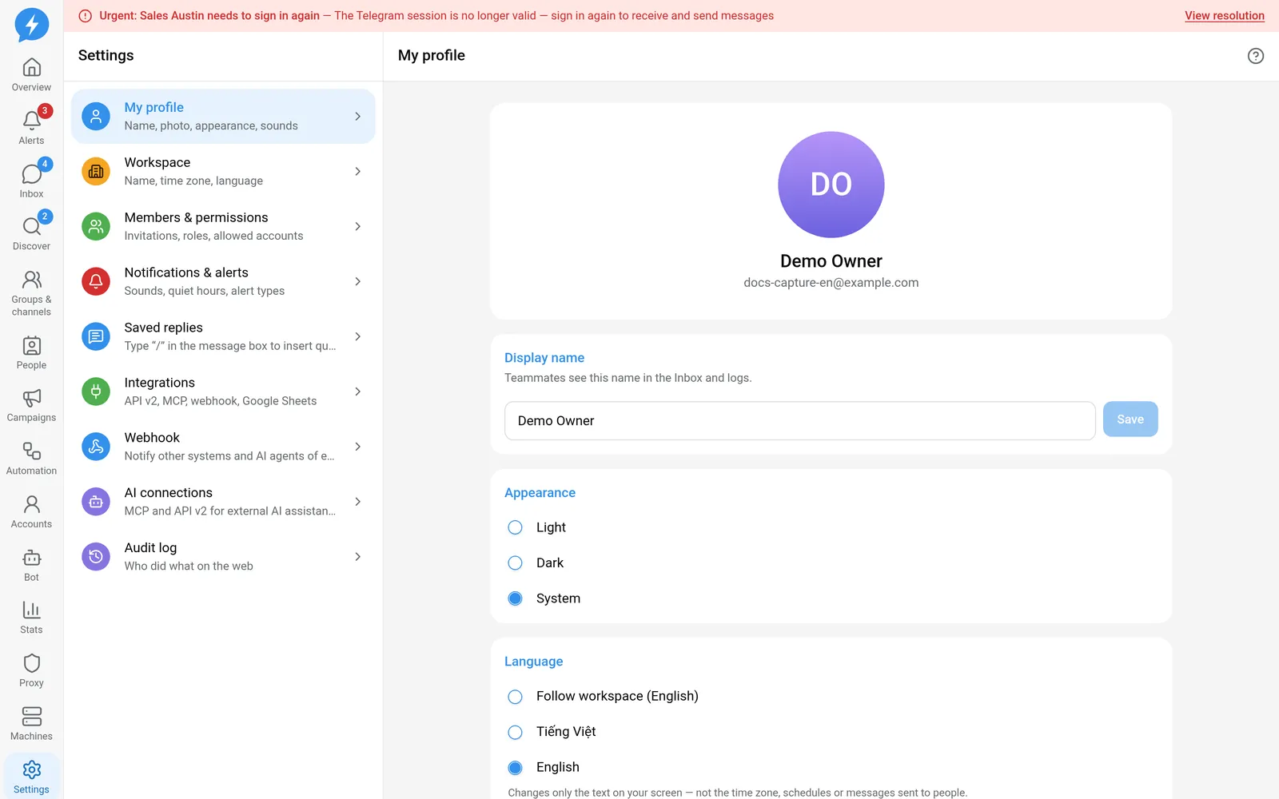The height and width of the screenshot is (799, 1279).
Task: Choose the English language option
Action: 516,768
